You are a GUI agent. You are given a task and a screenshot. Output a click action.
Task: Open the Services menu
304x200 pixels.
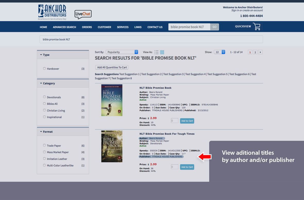click(x=123, y=27)
